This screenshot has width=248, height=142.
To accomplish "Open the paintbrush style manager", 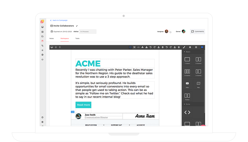I will point(184,47).
